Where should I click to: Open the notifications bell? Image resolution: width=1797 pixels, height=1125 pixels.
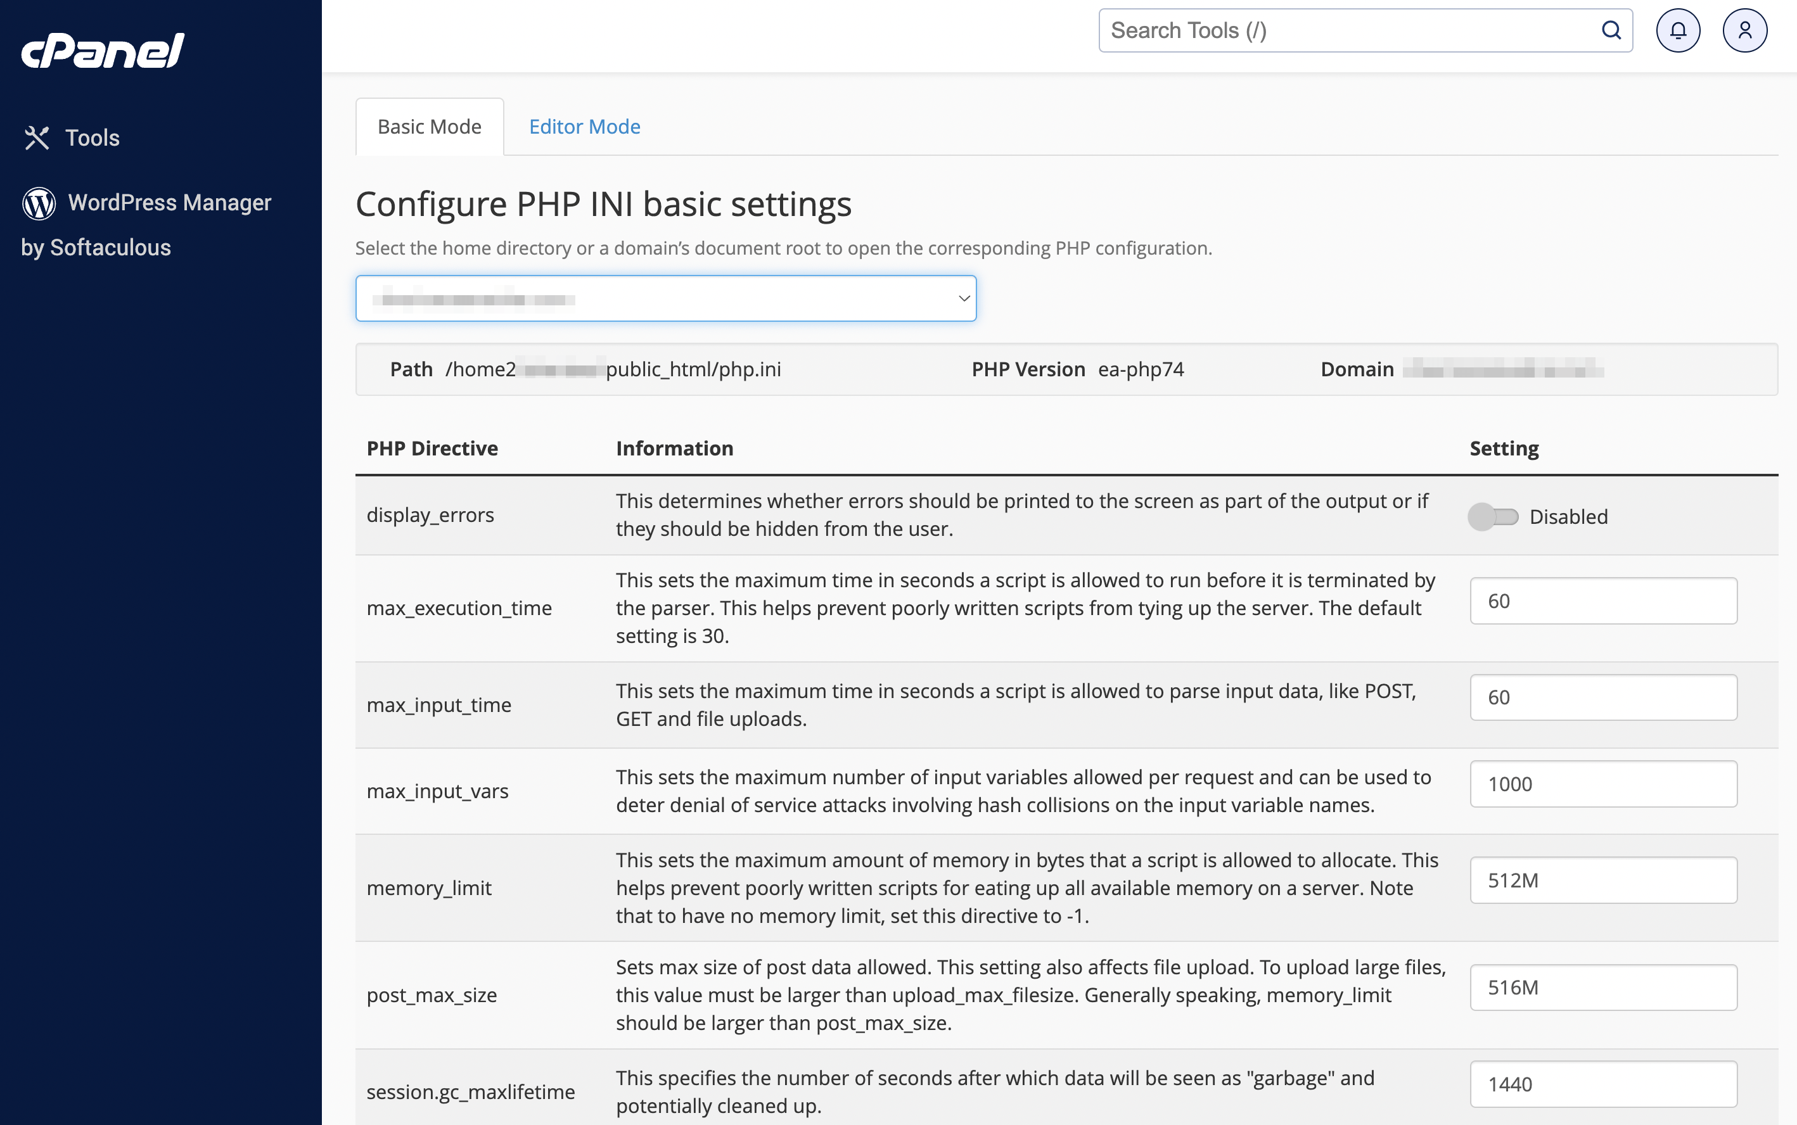1678,30
